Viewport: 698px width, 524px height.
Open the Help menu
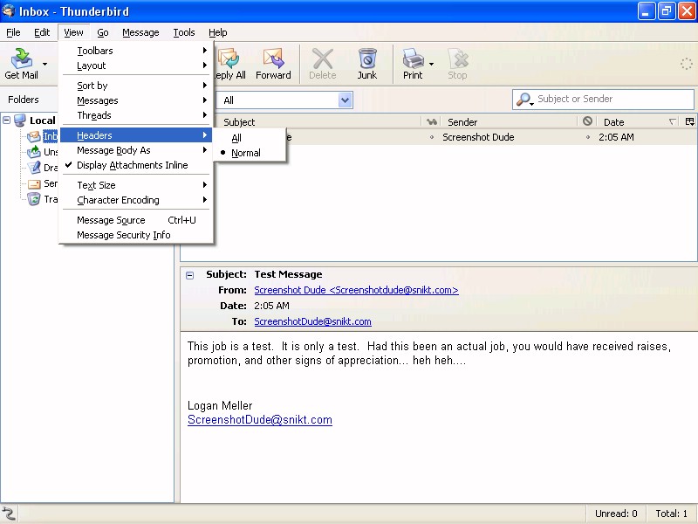(x=217, y=32)
